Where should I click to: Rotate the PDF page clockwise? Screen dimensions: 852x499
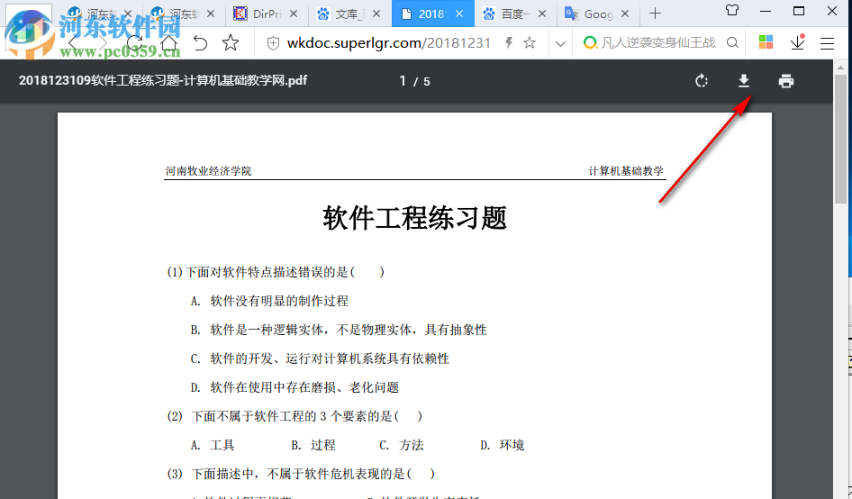tap(702, 81)
